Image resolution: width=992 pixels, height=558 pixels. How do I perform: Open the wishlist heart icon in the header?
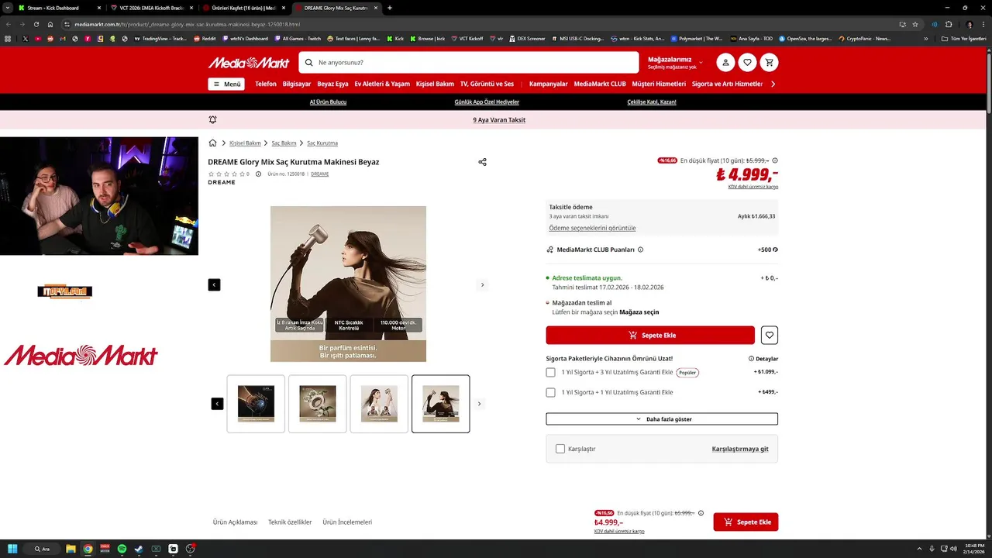[747, 63]
